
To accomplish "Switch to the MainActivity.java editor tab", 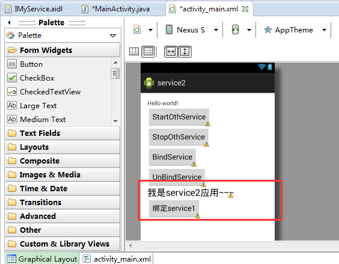I will 116,9.
